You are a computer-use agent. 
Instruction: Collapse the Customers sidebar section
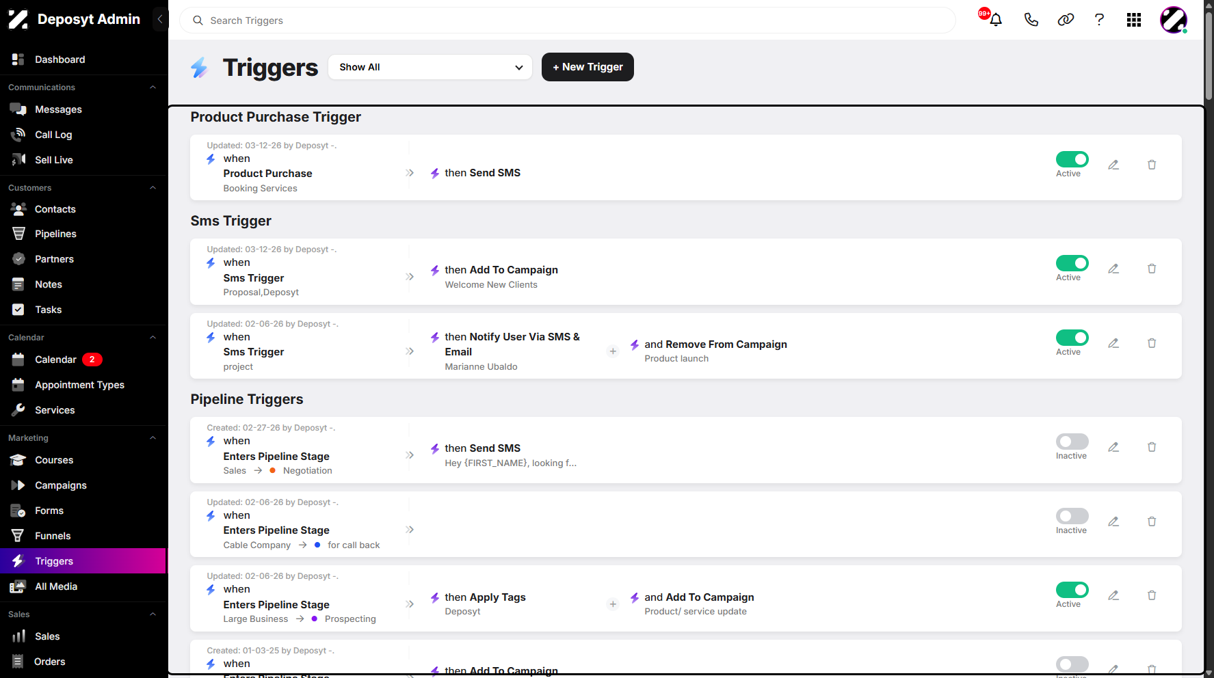[x=153, y=188]
